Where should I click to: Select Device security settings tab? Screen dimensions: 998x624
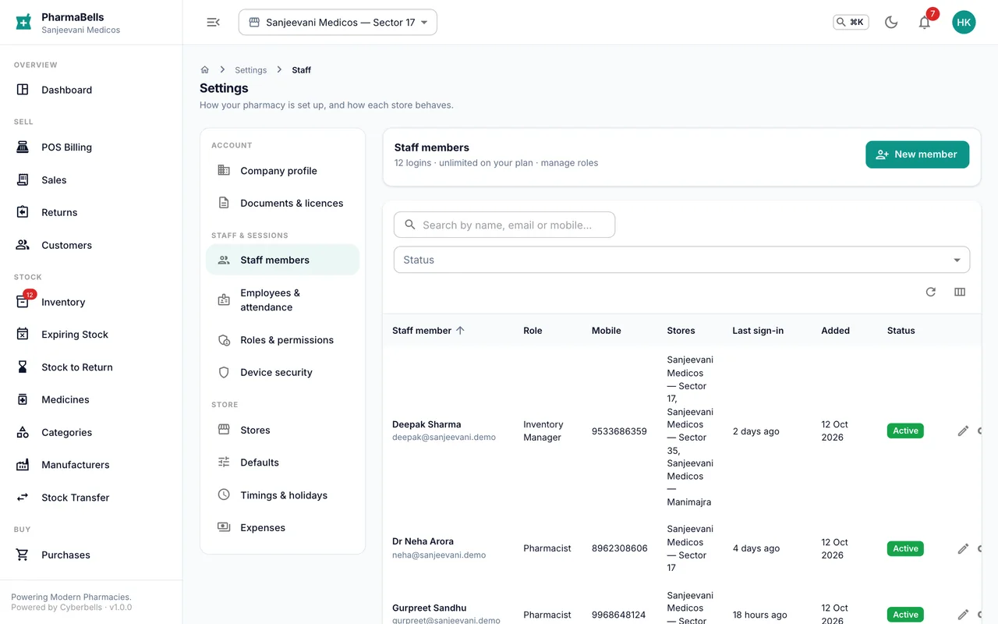tap(282, 372)
